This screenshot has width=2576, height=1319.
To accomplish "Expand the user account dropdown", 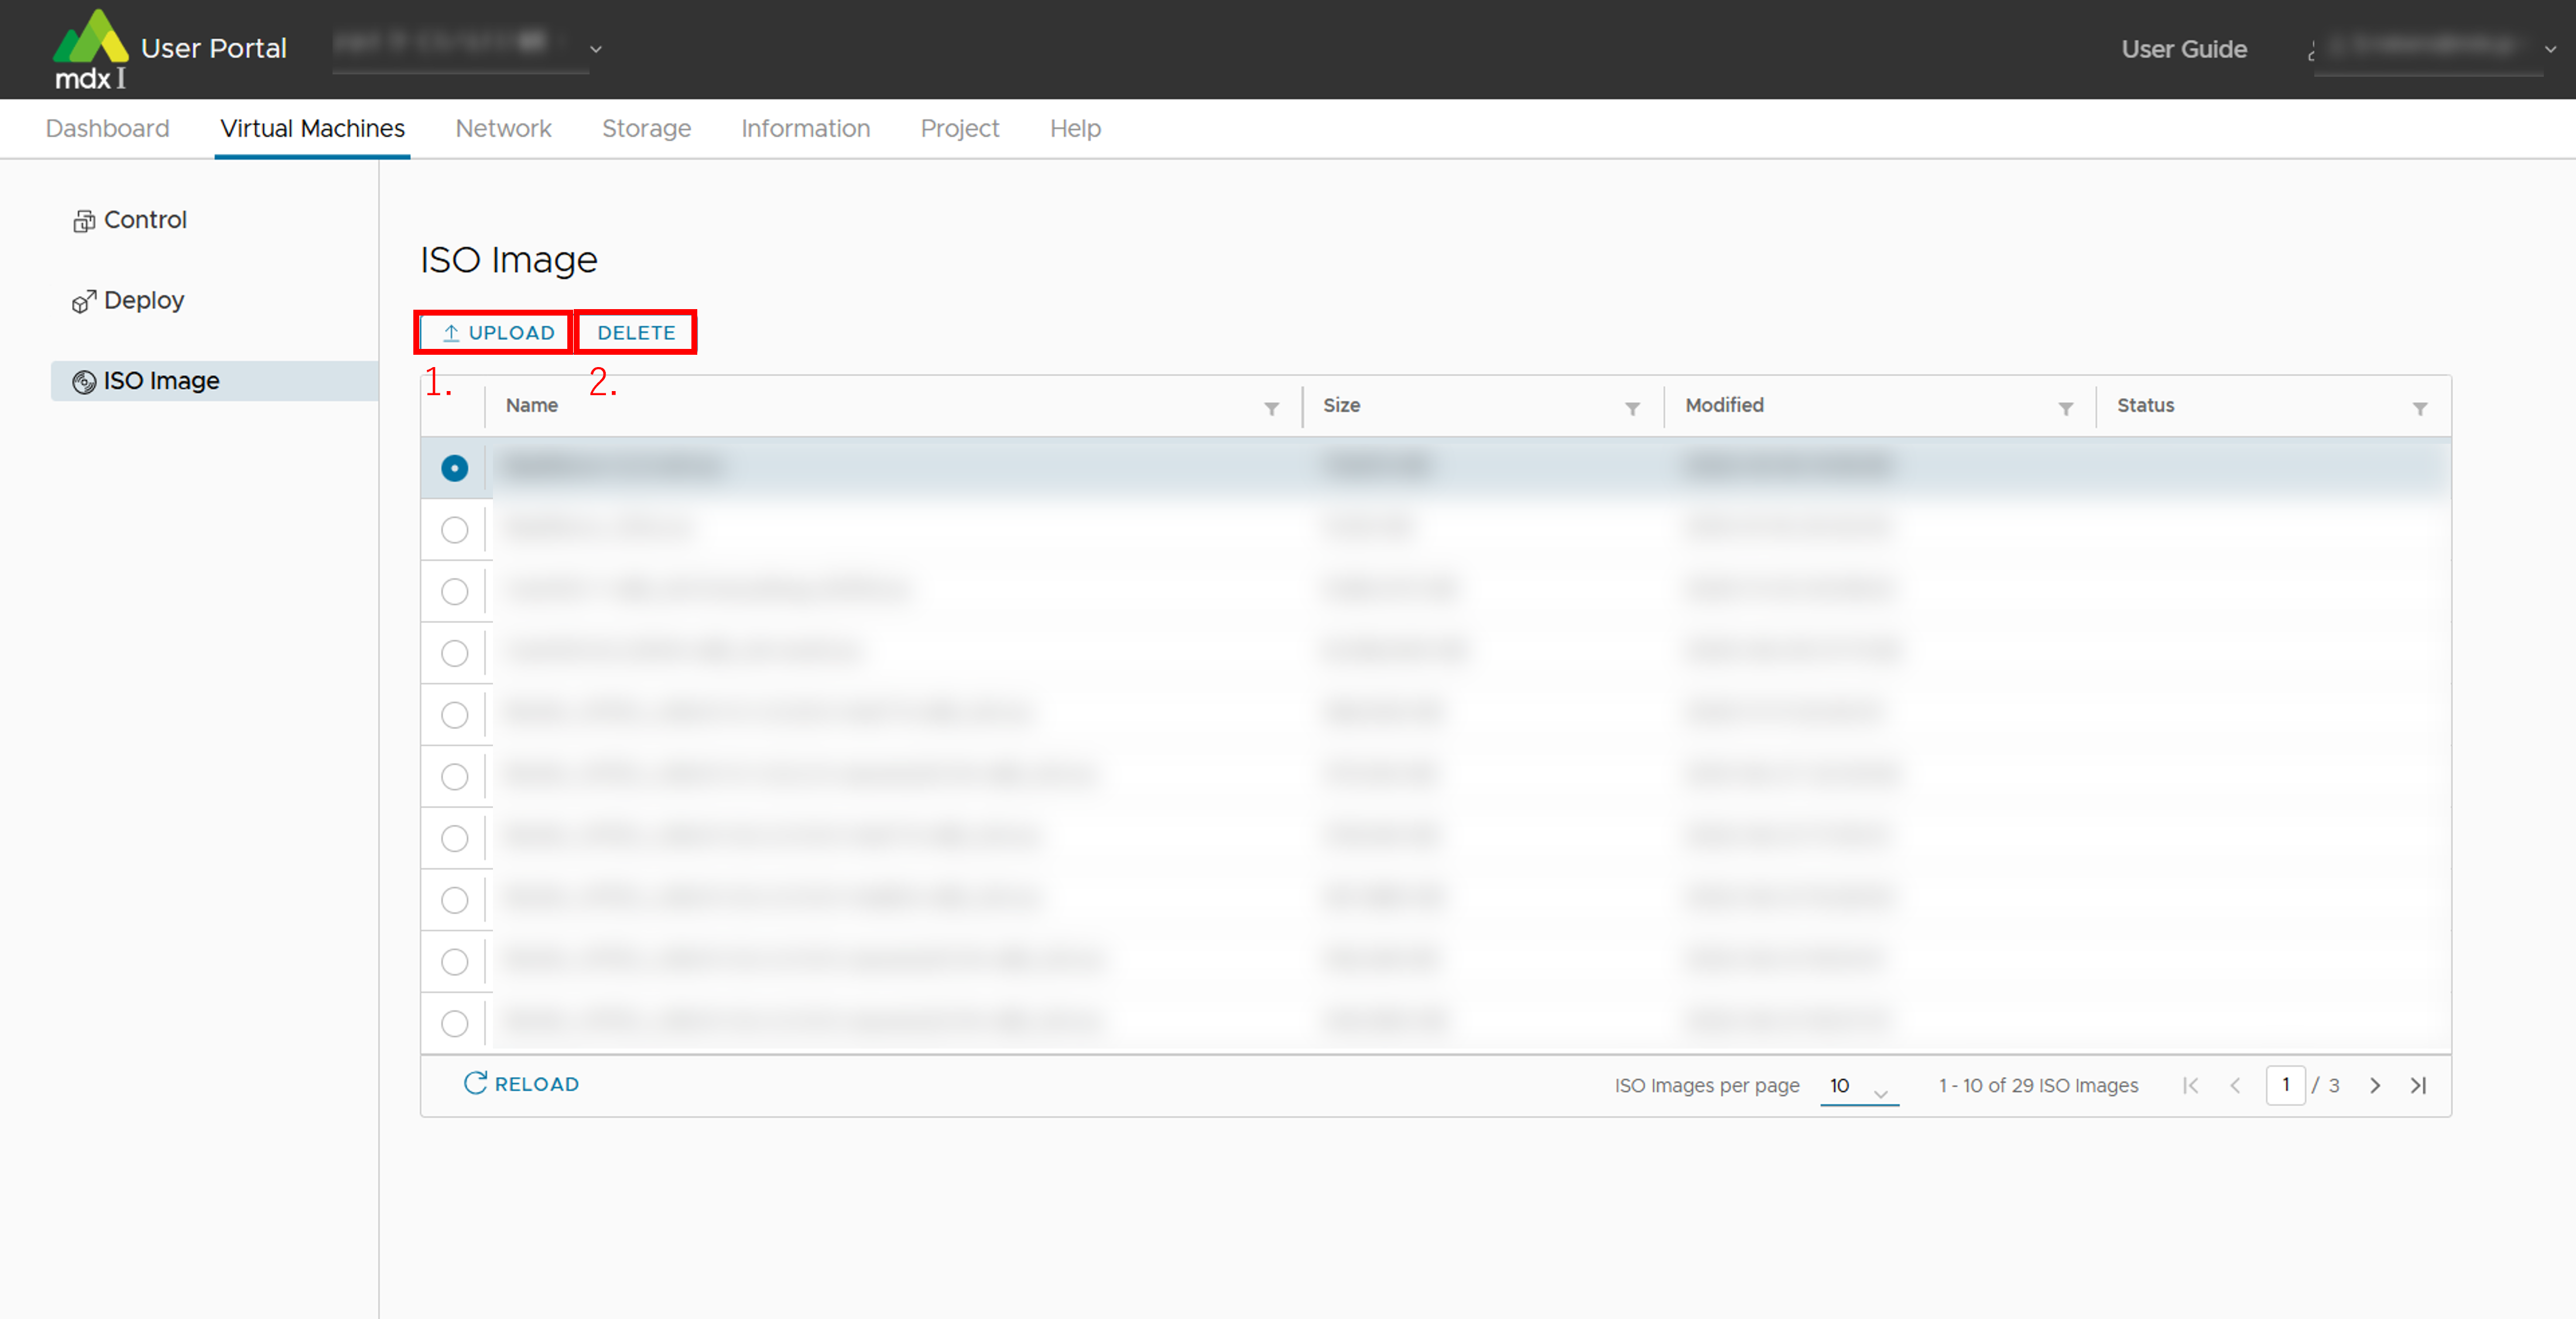I will tap(2549, 48).
